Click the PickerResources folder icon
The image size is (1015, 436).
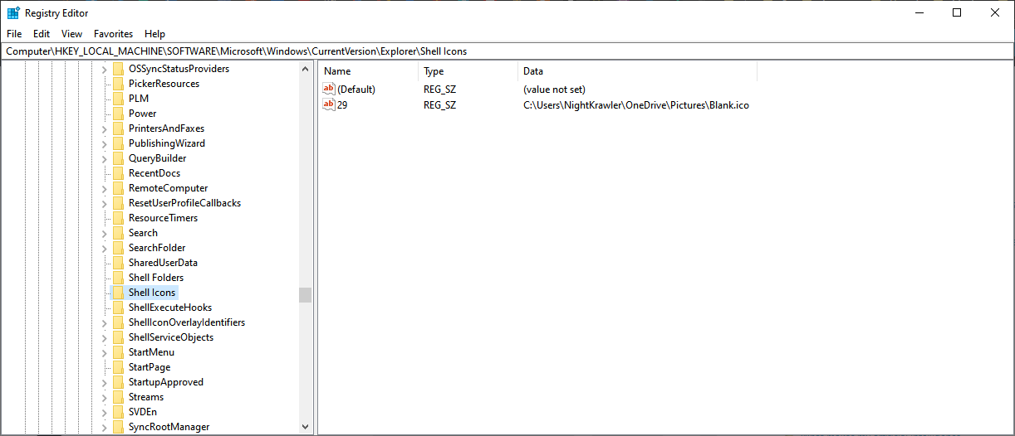[x=118, y=84]
